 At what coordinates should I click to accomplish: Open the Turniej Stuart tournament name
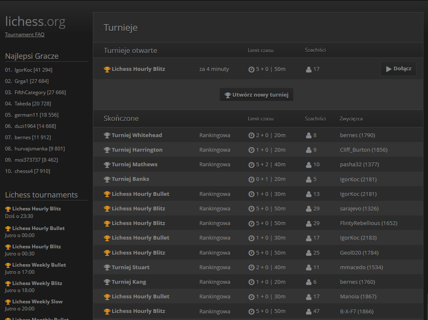130,267
